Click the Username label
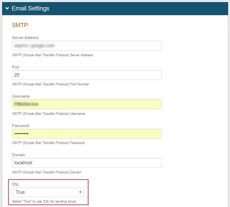The width and height of the screenshot is (230, 207). click(21, 96)
